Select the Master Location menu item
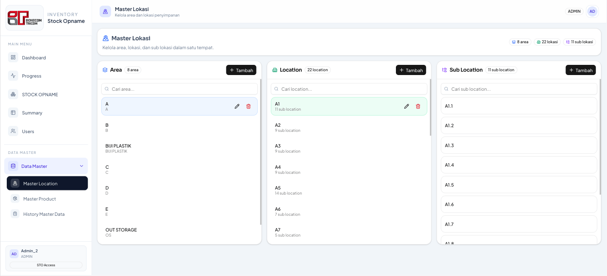The image size is (607, 276). coord(47,184)
